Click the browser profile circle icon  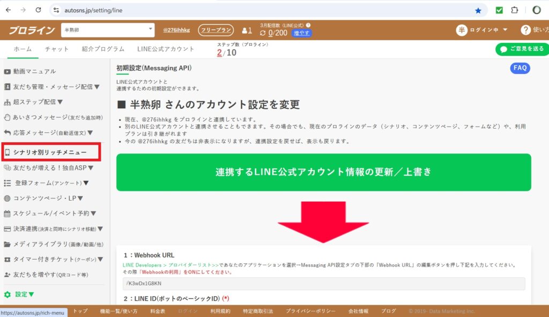(536, 10)
